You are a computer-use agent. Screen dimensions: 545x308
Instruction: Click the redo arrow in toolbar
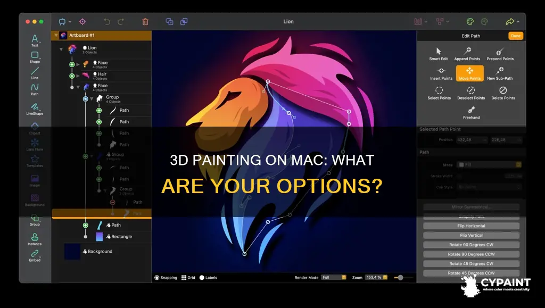pos(121,21)
